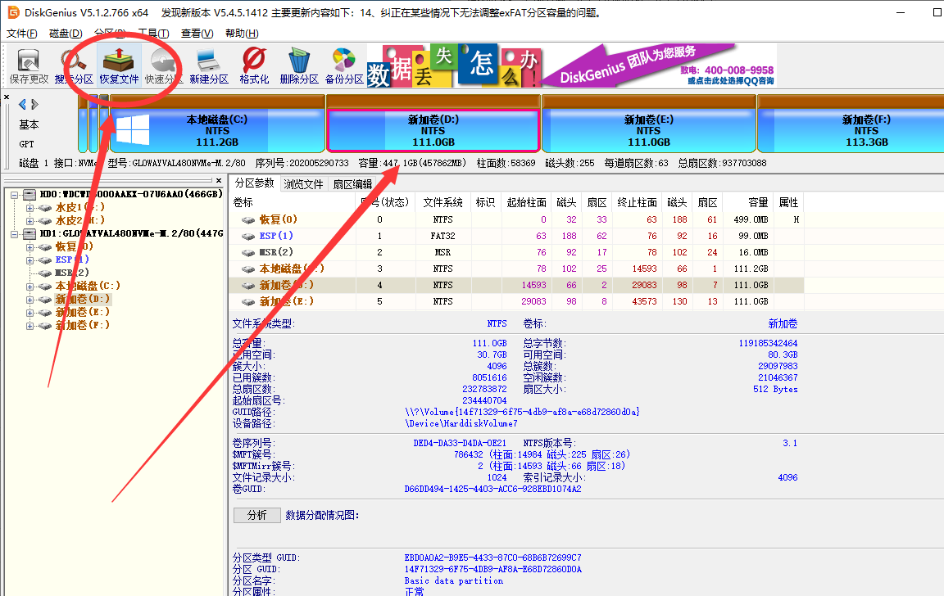Click the \Device\HarddiskVolume7 device path value
The image size is (944, 596).
[461, 424]
